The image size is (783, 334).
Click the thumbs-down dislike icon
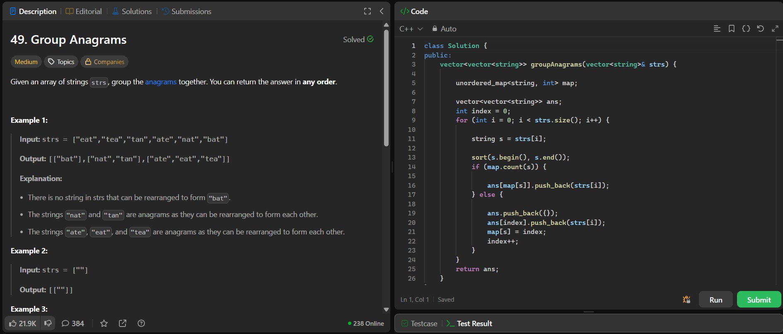point(48,323)
